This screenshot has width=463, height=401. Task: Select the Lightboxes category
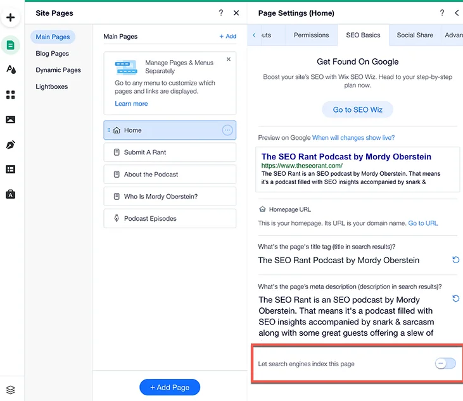coord(52,87)
